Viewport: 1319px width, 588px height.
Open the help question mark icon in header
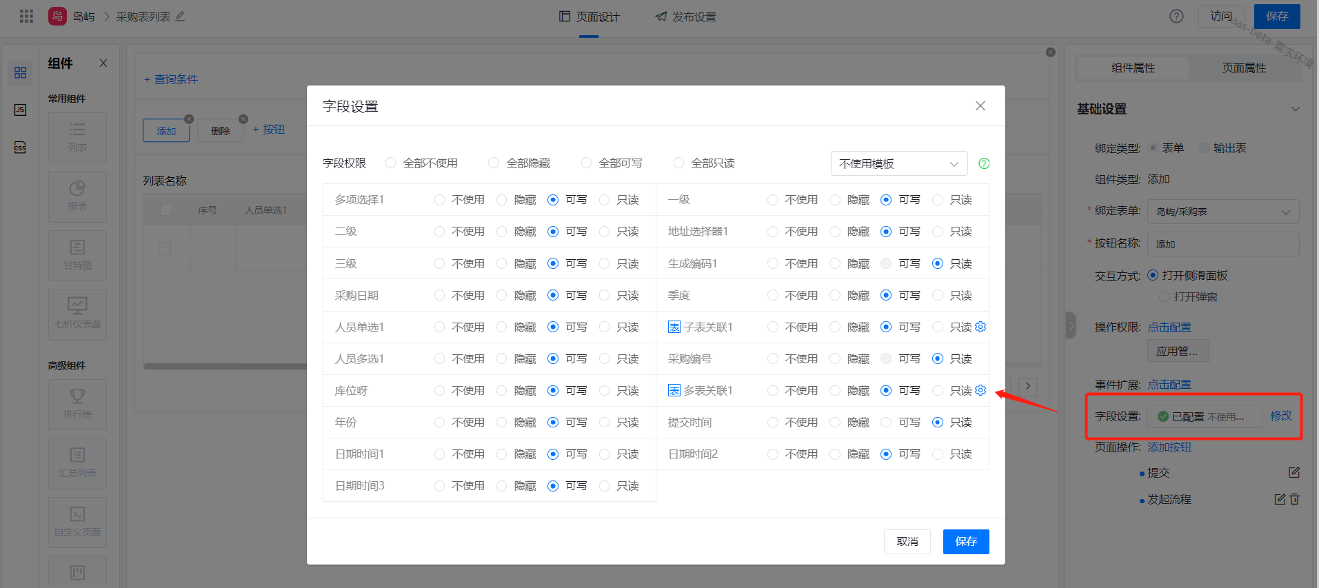click(x=1176, y=16)
